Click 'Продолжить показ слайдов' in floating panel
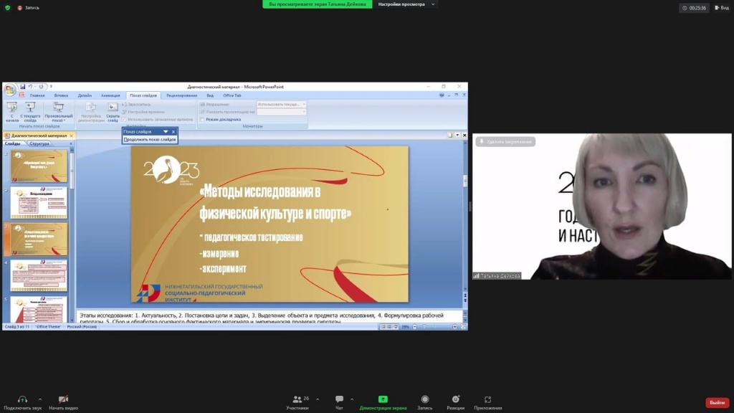This screenshot has height=413, width=734. (x=150, y=139)
